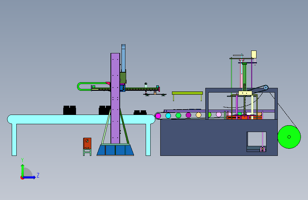Pick the orange control box on the stand
The height and width of the screenshot is (200, 308).
point(87,143)
